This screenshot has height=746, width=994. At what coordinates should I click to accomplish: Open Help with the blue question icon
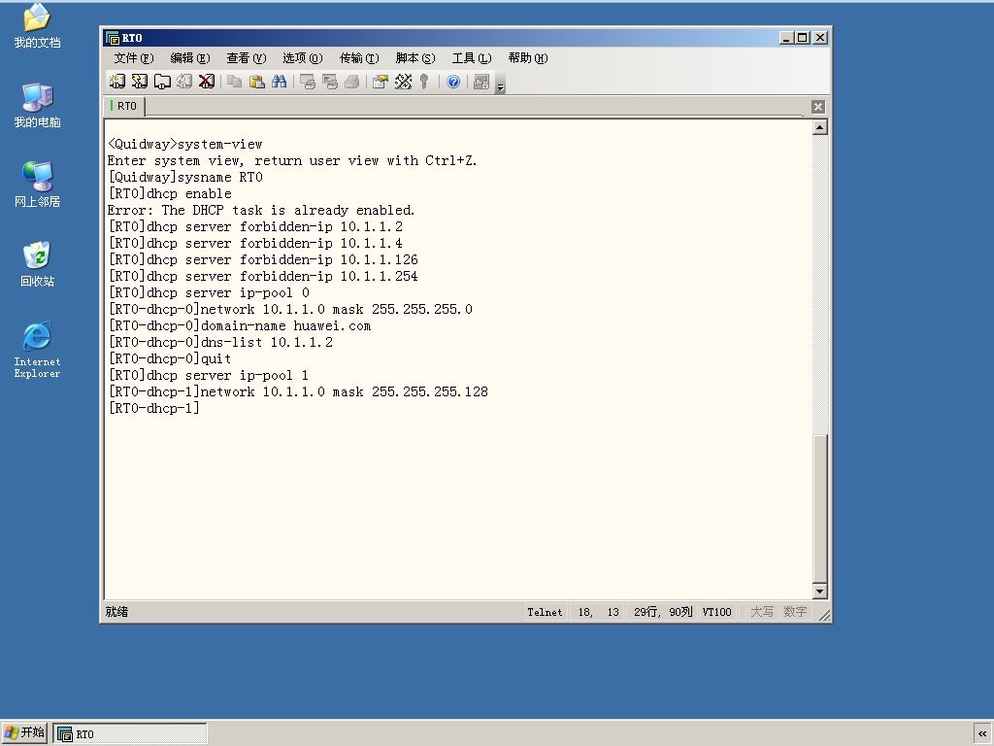(x=453, y=82)
